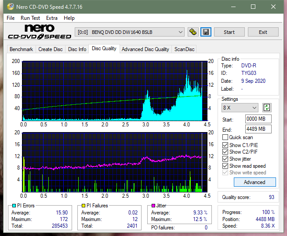This screenshot has height=236, width=287.
Task: Click the magenta Jitter color swatch
Action: pos(153,206)
